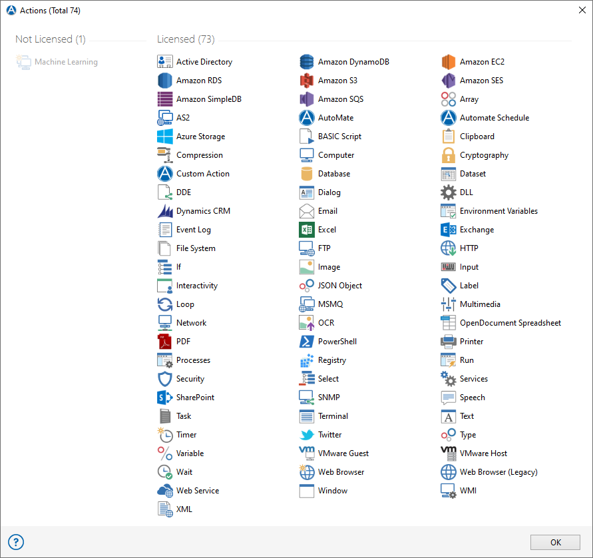Screen dimensions: 593x558
Task: Click the Printer icon
Action: pyautogui.click(x=449, y=341)
